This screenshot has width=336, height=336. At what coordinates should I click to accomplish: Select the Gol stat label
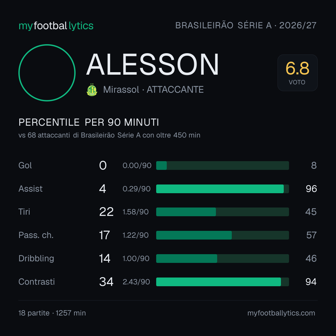pyautogui.click(x=25, y=166)
